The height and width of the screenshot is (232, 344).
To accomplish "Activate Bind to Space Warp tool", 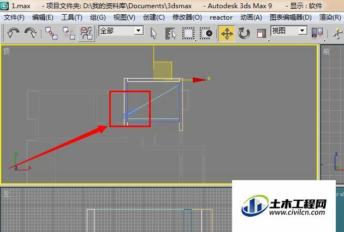I will 86,33.
